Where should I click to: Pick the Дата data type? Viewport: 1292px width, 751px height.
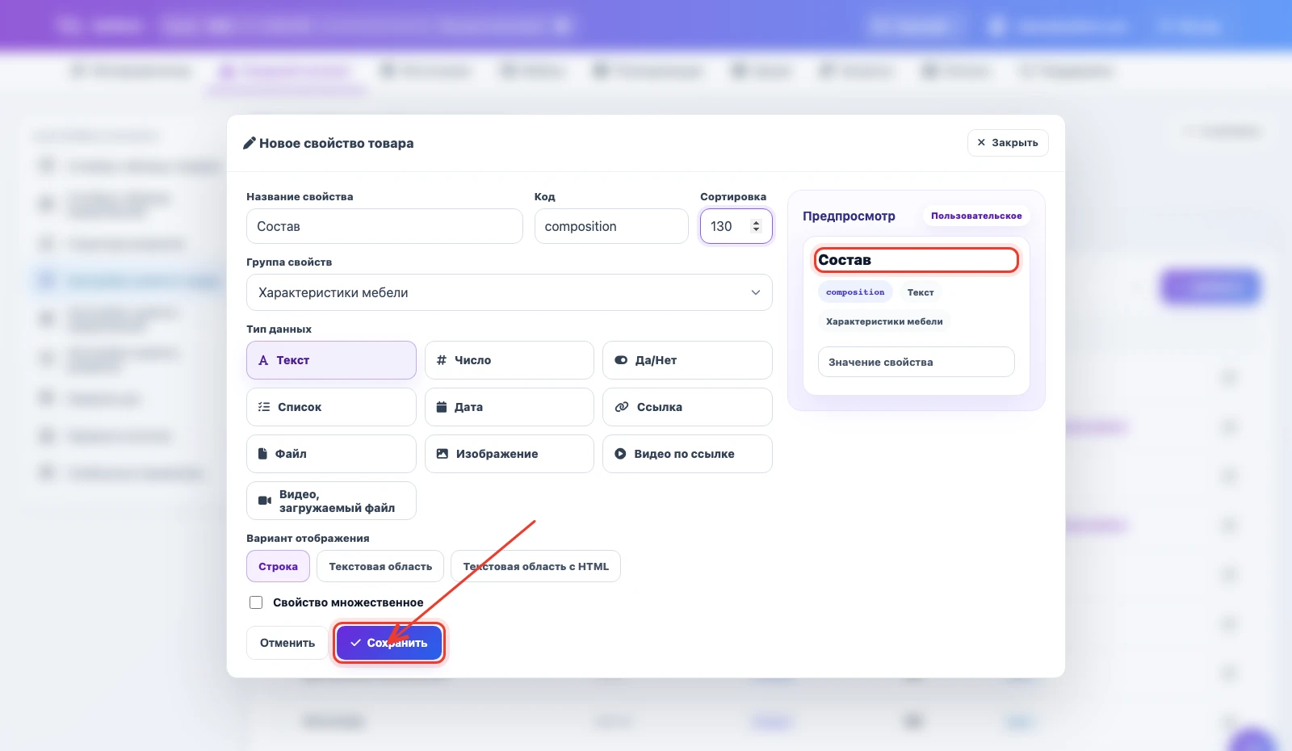click(509, 407)
